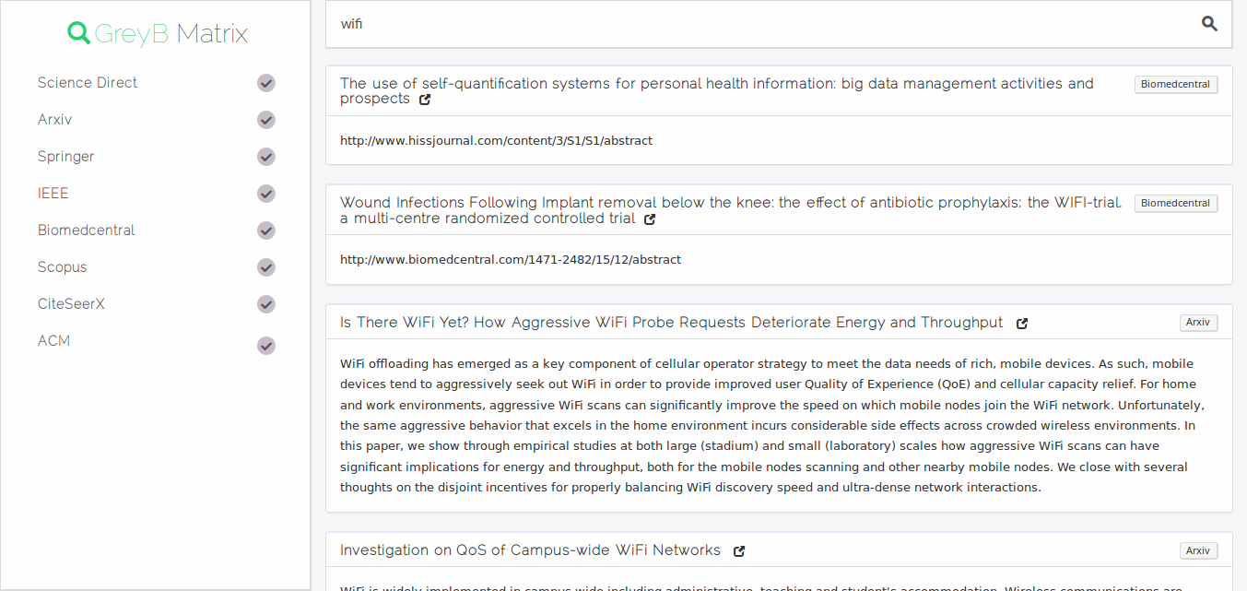Open the biomedcentral.com 1471-2482 abstract URL
Image resolution: width=1247 pixels, height=591 pixels.
[x=511, y=260]
